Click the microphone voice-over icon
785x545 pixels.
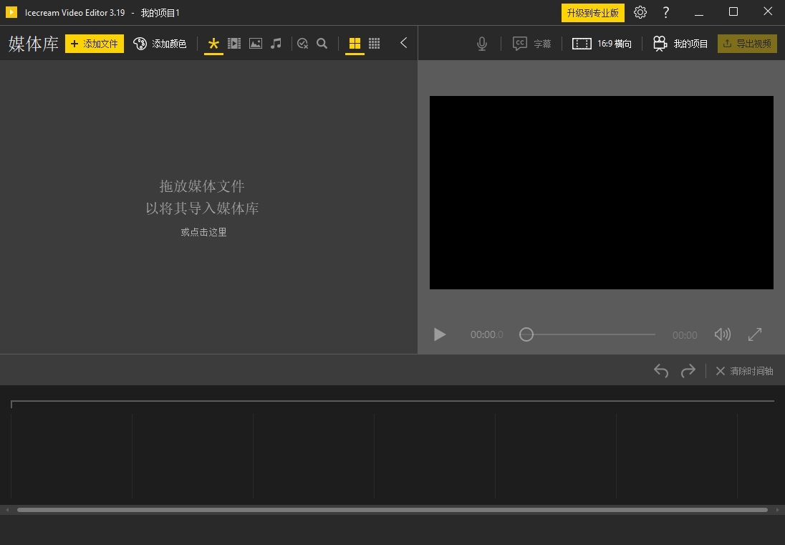coord(482,44)
